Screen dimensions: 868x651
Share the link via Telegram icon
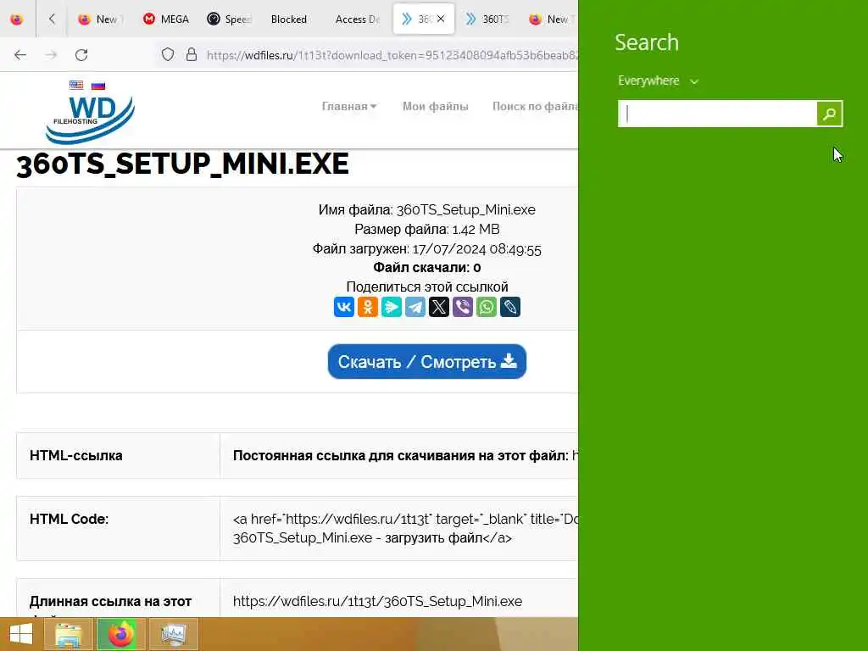coord(415,307)
